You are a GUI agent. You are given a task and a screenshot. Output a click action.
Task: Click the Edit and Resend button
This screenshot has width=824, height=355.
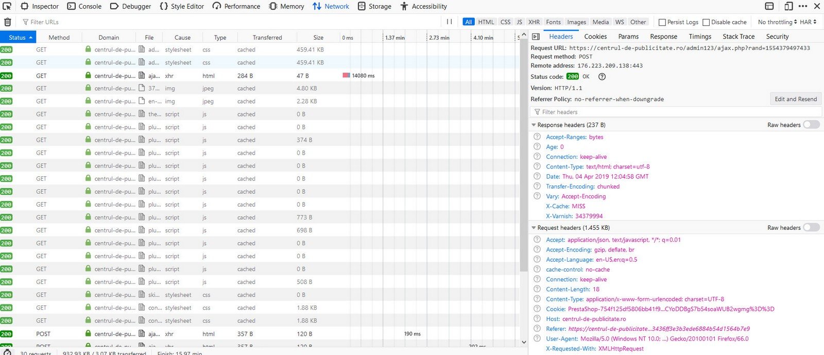coord(796,99)
